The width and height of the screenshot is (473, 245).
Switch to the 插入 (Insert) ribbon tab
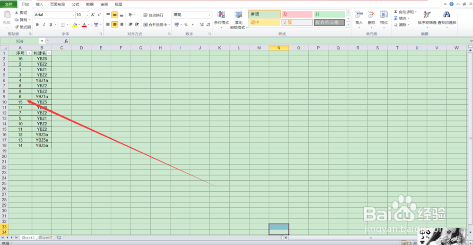(39, 4)
